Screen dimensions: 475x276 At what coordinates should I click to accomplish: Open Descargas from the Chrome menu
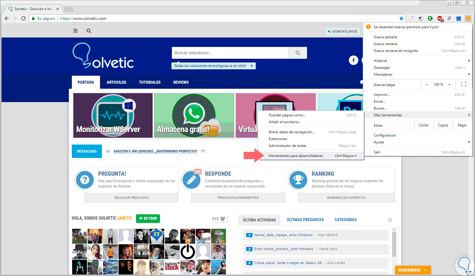click(419, 68)
